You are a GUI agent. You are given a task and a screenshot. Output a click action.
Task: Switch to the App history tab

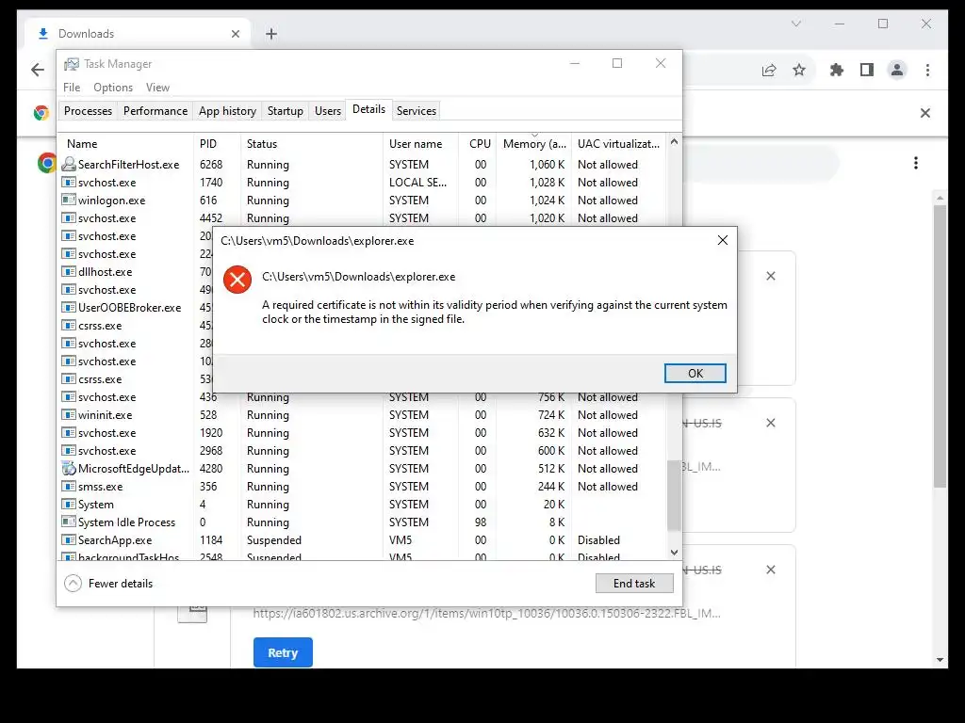pos(227,111)
